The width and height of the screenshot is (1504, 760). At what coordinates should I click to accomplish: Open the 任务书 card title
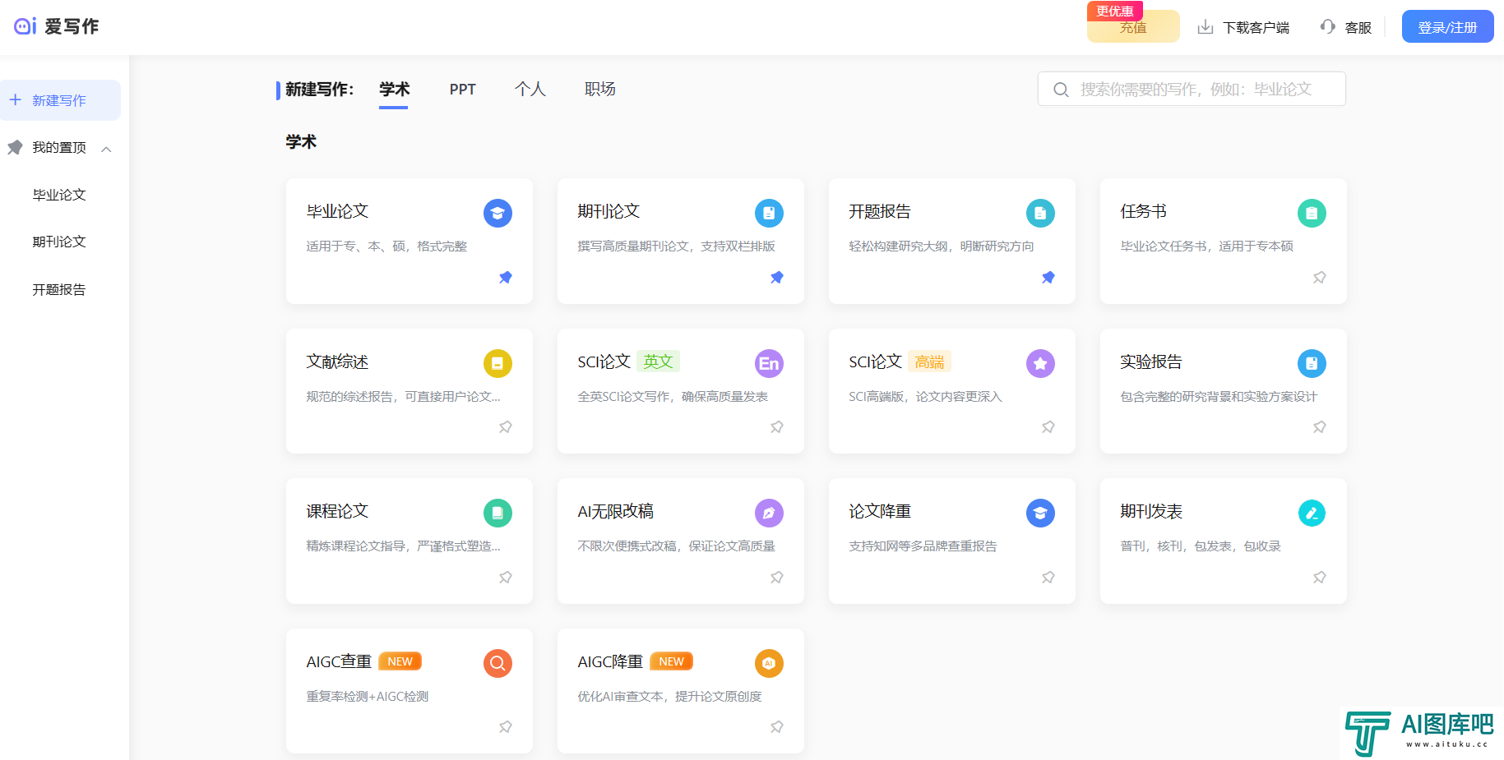click(x=1143, y=211)
